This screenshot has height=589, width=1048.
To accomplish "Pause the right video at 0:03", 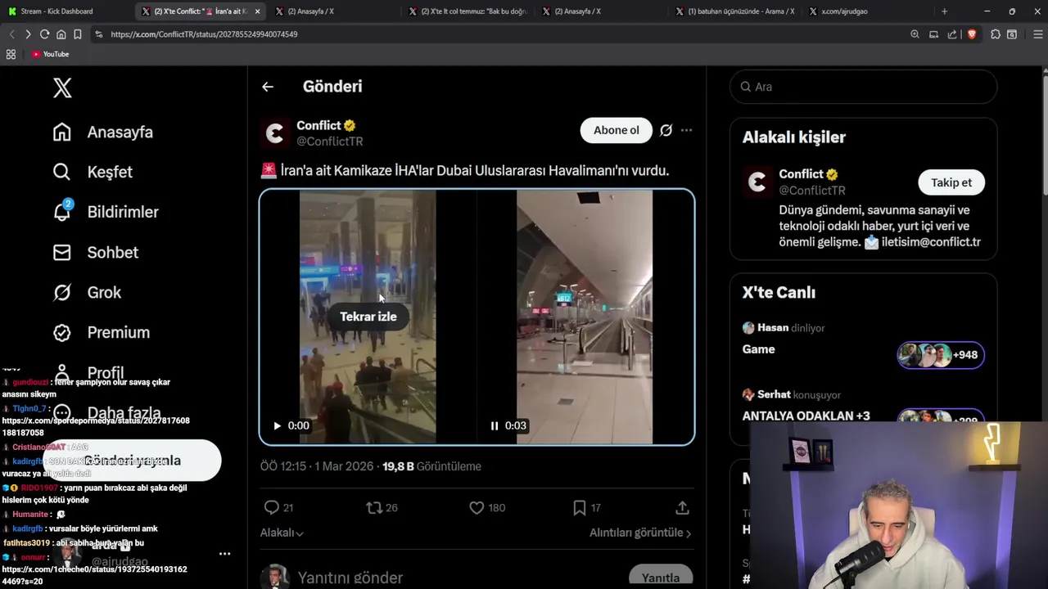I will pyautogui.click(x=495, y=425).
